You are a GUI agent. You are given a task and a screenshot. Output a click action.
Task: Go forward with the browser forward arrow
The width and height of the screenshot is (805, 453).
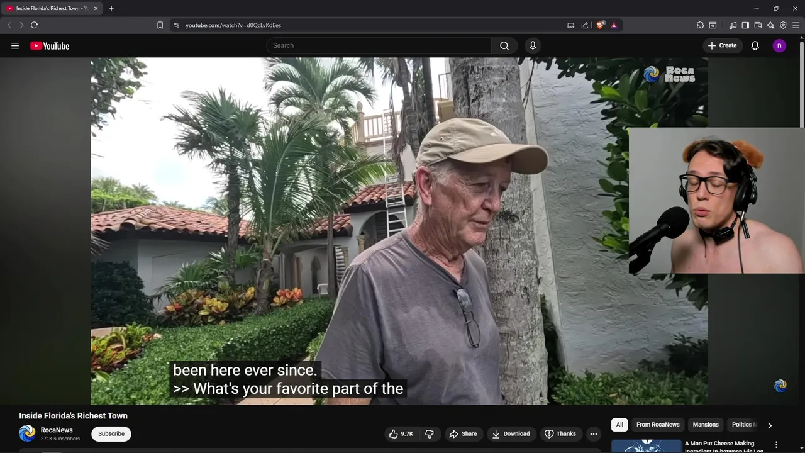21,25
